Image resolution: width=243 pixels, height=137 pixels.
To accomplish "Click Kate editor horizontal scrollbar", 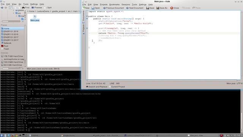I will [x=162, y=81].
